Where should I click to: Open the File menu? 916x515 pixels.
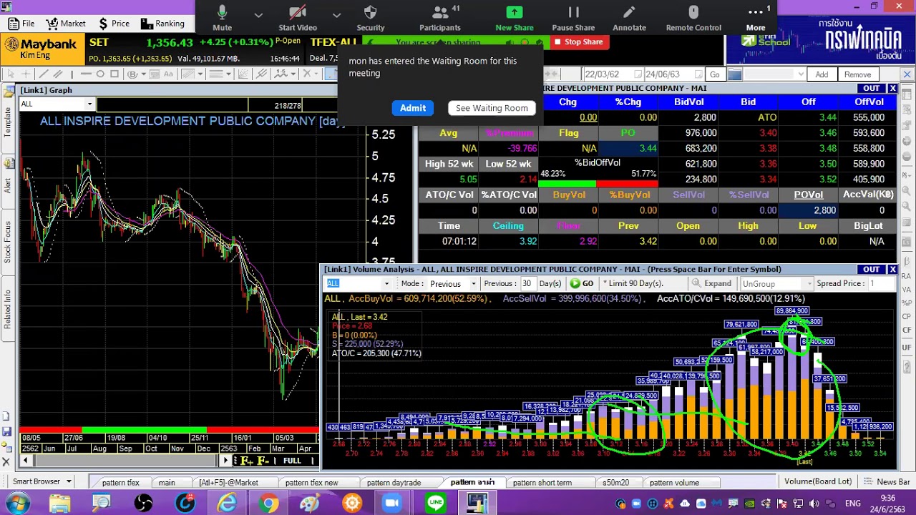pos(21,24)
